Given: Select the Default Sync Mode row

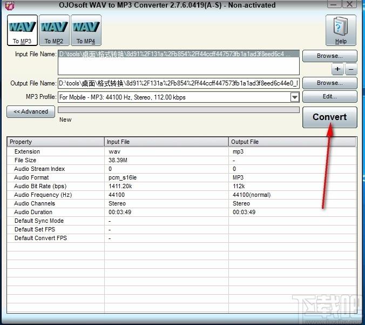Looking at the screenshot, I should pos(181,221).
